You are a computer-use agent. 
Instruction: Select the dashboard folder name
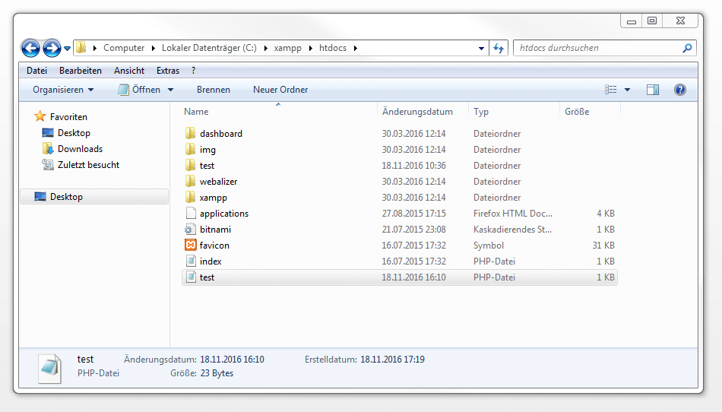tap(221, 134)
